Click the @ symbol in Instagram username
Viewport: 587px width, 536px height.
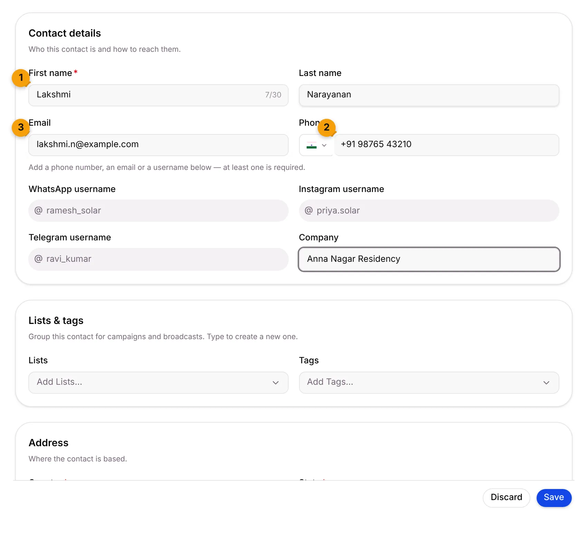pos(309,210)
